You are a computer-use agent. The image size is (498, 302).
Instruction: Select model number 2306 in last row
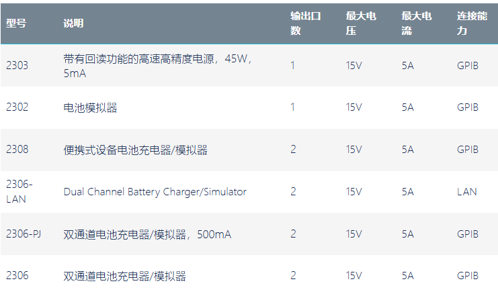(17, 276)
